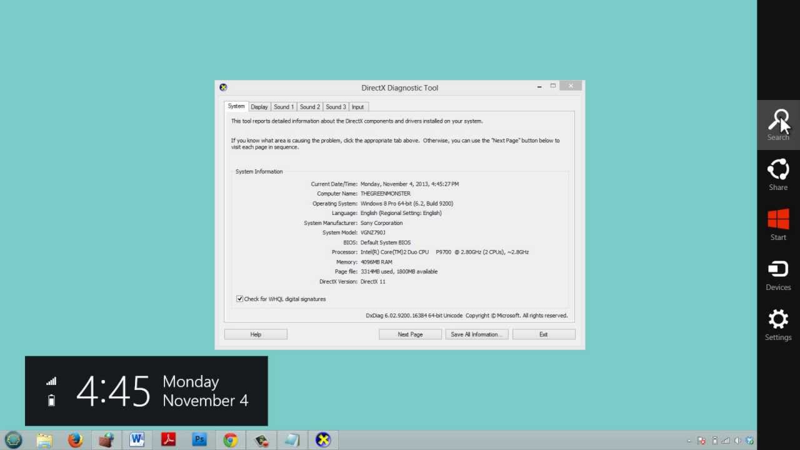Screen dimensions: 800x450
Task: Select computer name THEGREENMONSTER text
Action: pyautogui.click(x=386, y=194)
